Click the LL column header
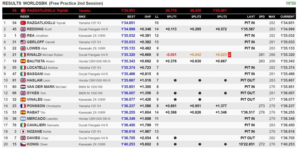This screenshot has width=298, height=150. point(157,16)
